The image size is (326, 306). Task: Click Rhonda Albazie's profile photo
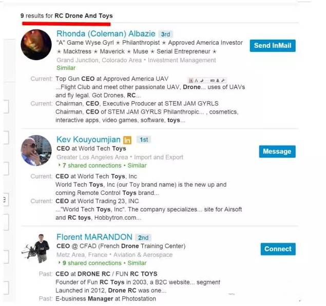(36, 45)
